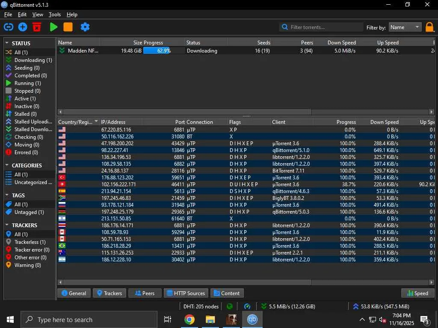438x328 pixels.
Task: Click in the Filter torrents search field
Action: point(321,27)
